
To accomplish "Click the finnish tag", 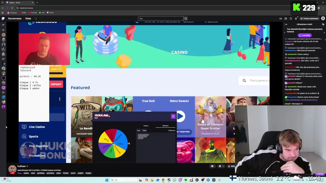I will coord(66,173).
